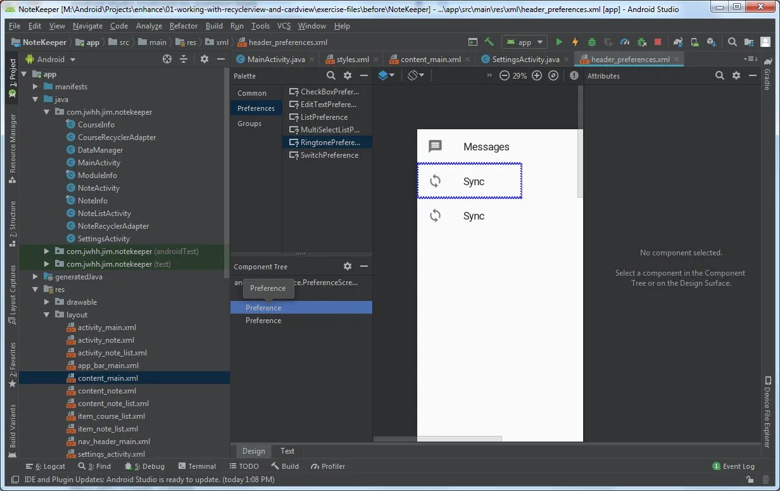
Task: Open the Event Log
Action: (733, 466)
